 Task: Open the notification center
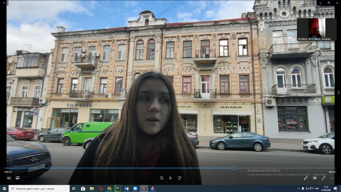click(335, 188)
